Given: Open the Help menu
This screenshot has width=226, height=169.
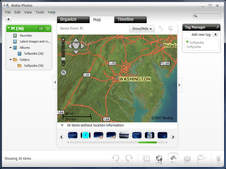Looking at the screenshot, I should pyautogui.click(x=52, y=12).
